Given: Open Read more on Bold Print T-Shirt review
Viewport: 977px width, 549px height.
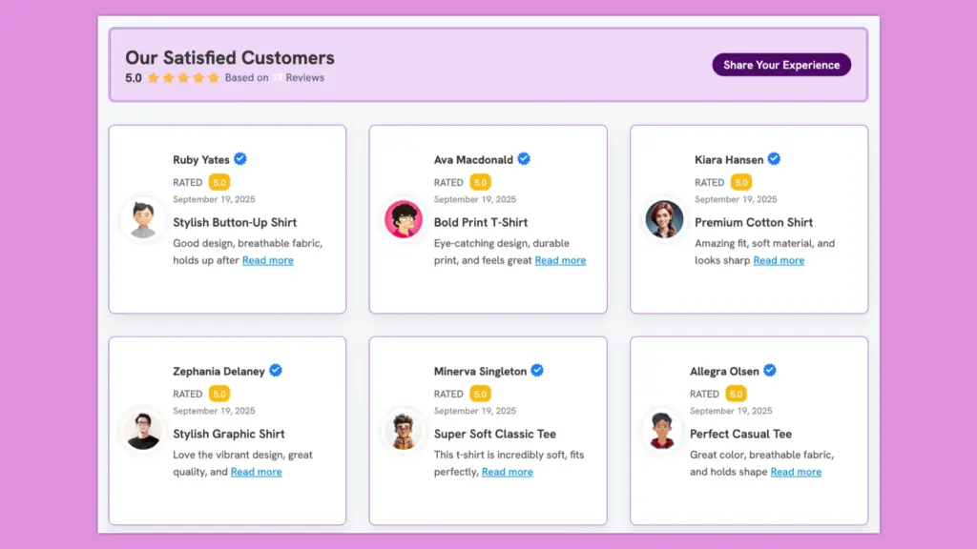Looking at the screenshot, I should tap(560, 260).
